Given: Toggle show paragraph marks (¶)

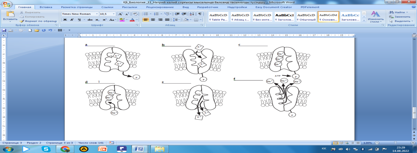Looking at the screenshot, I should click(x=200, y=14).
